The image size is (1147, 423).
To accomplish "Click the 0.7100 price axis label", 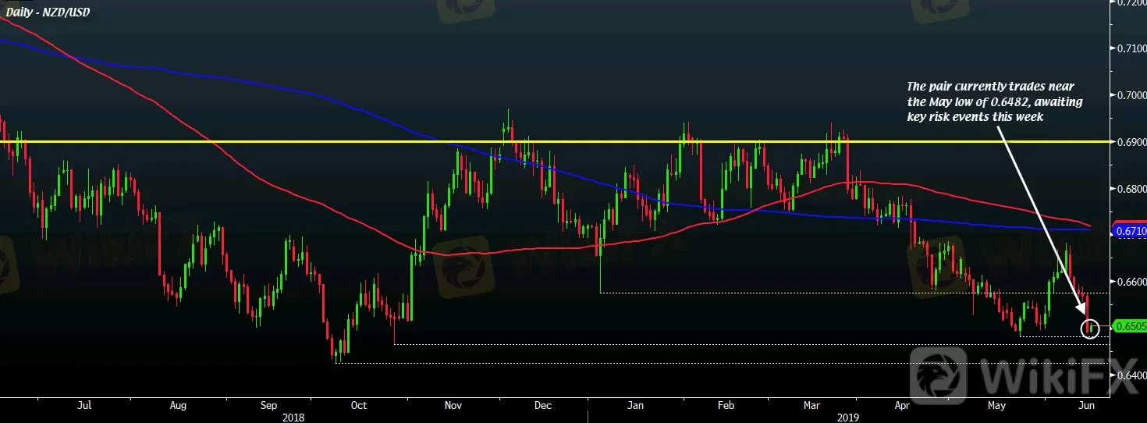I will (x=1132, y=48).
